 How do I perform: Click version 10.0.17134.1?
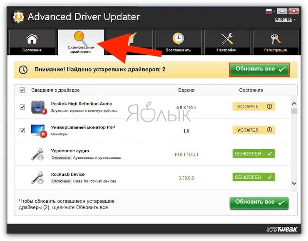pos(186,154)
